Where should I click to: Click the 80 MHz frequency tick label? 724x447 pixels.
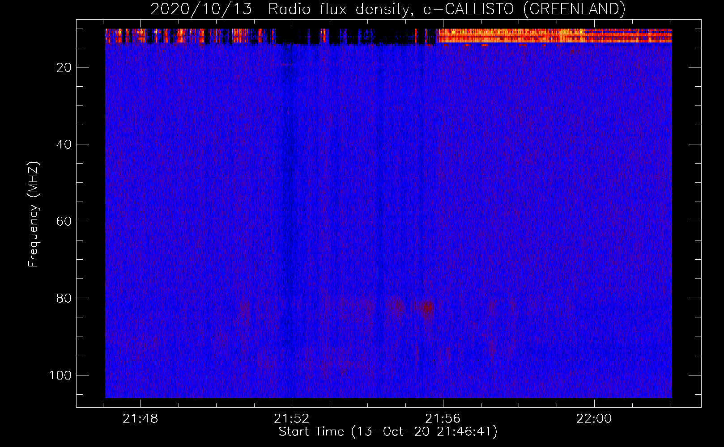64,298
